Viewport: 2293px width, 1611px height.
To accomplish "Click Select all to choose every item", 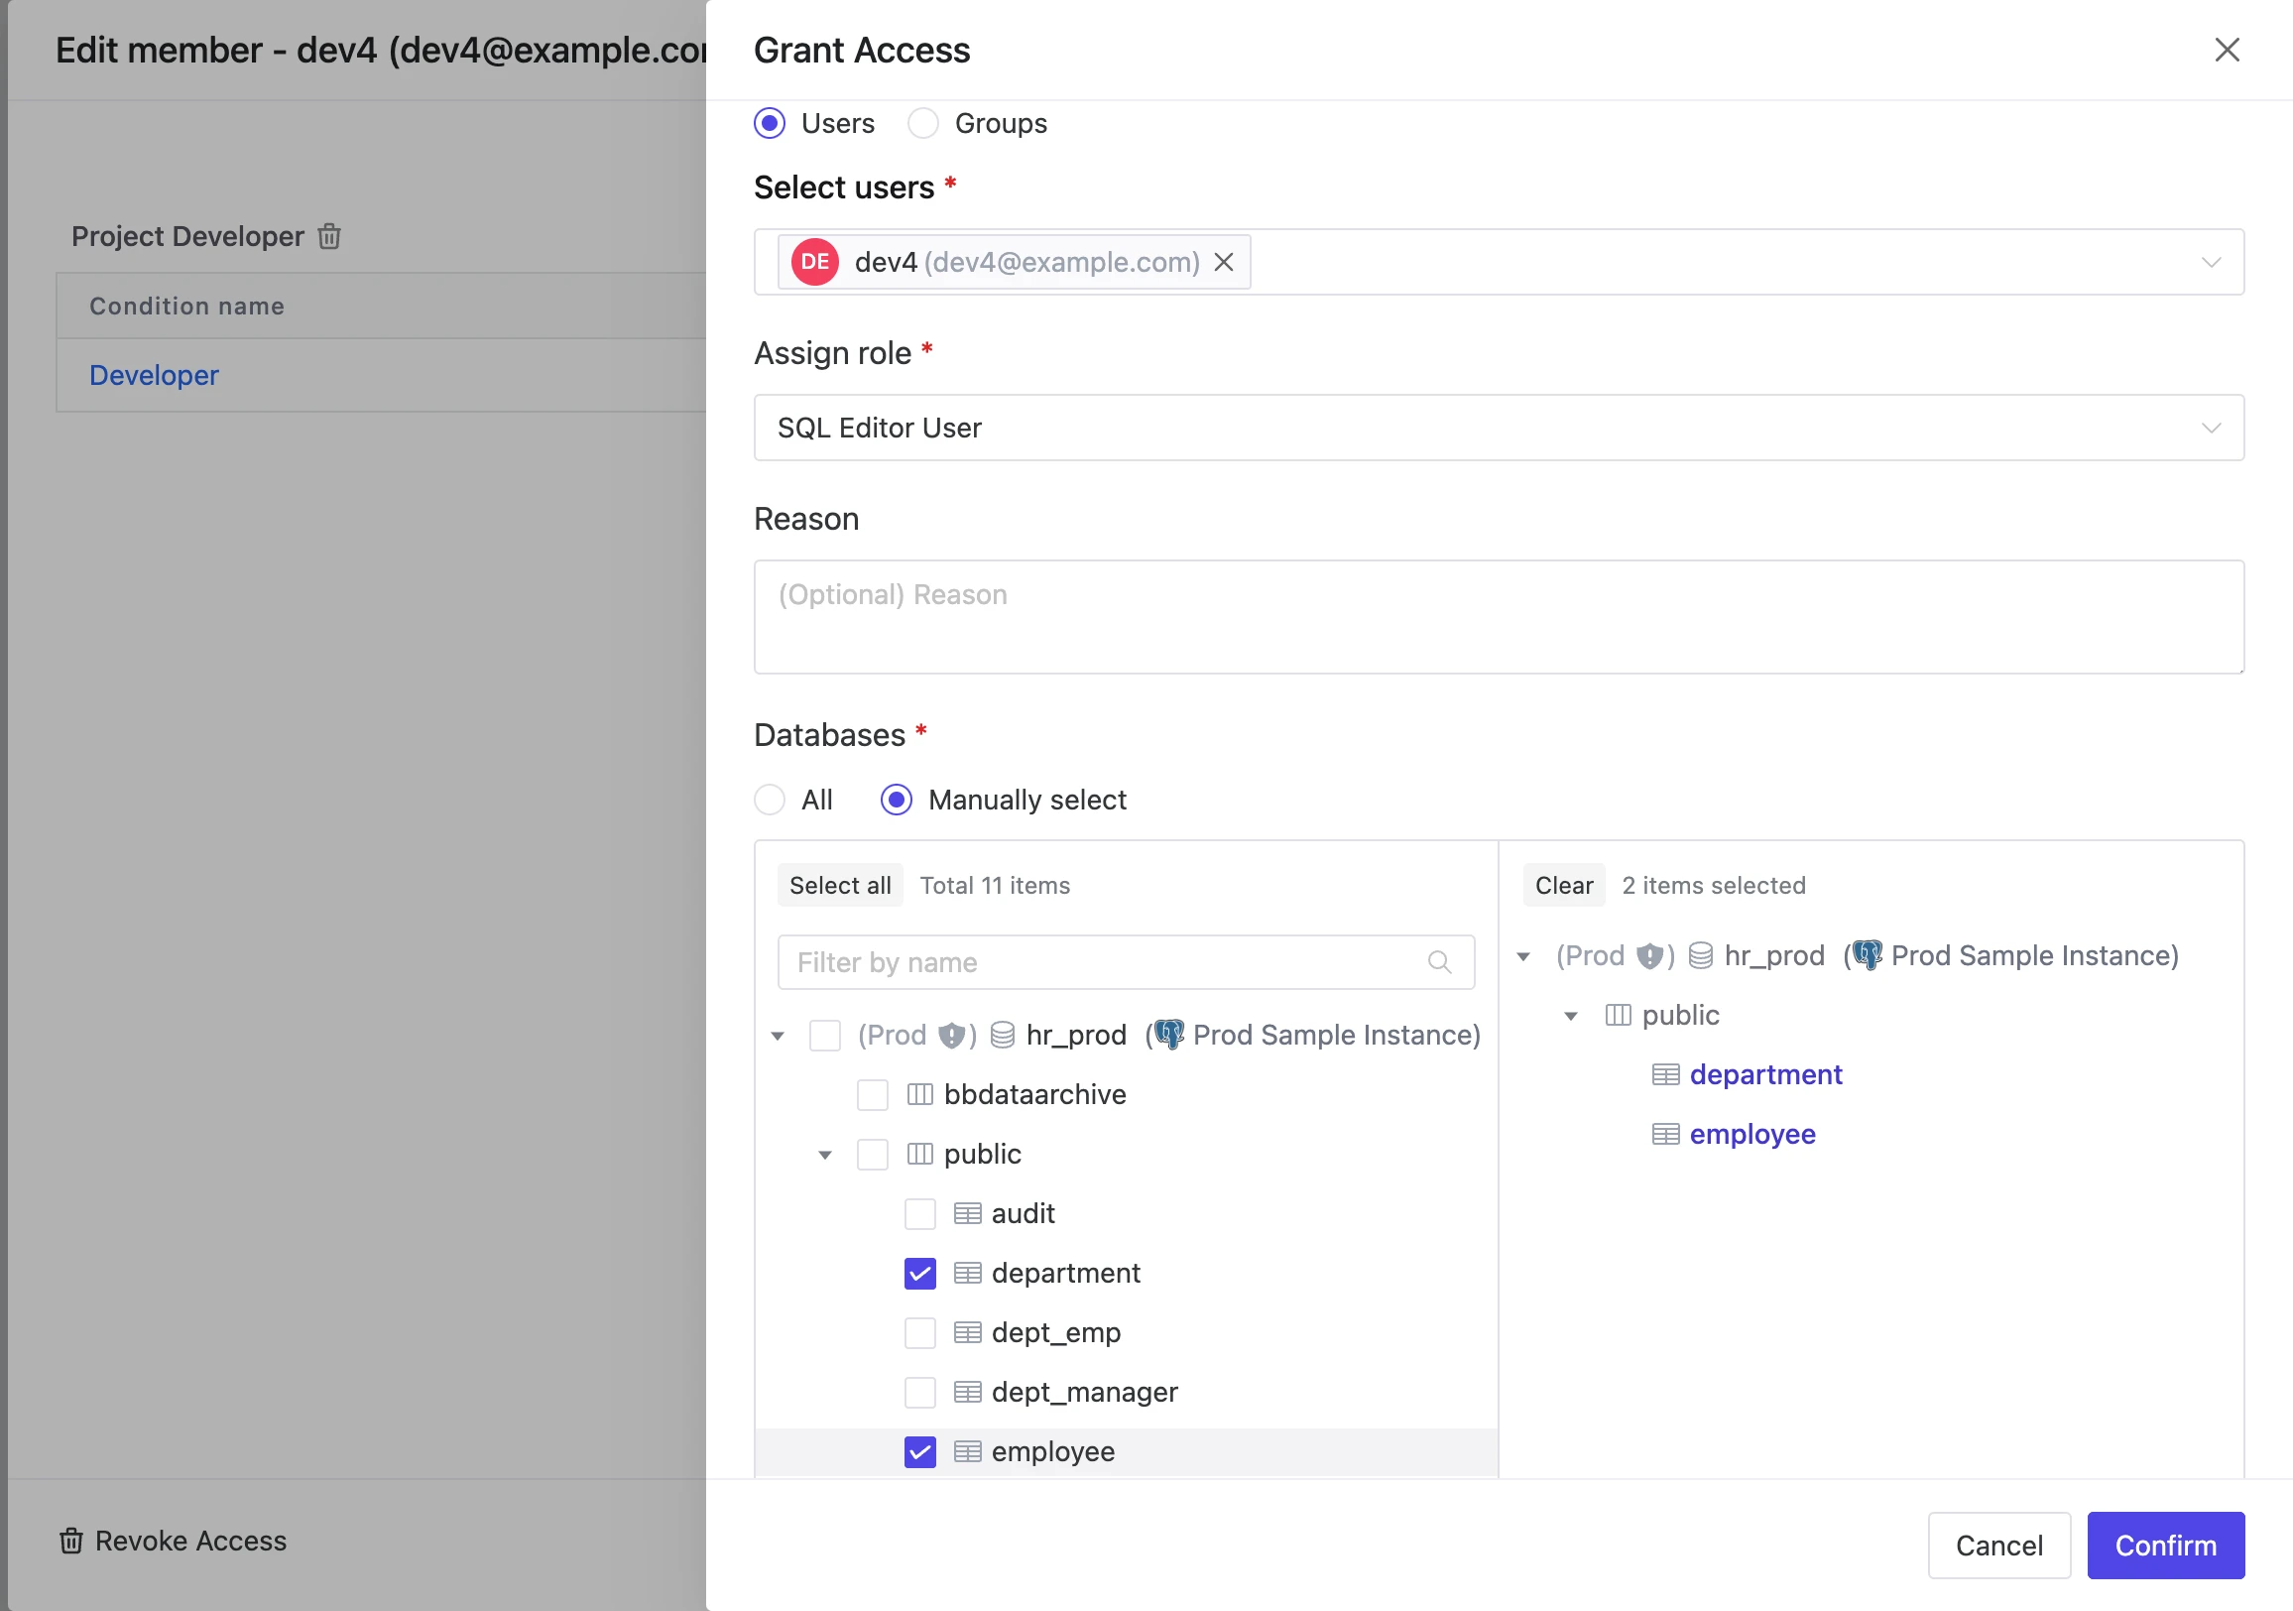I will (x=840, y=885).
